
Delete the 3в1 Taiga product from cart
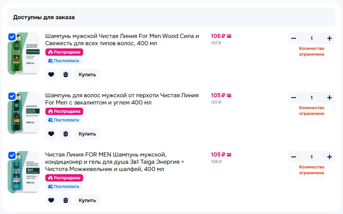[x=65, y=200]
